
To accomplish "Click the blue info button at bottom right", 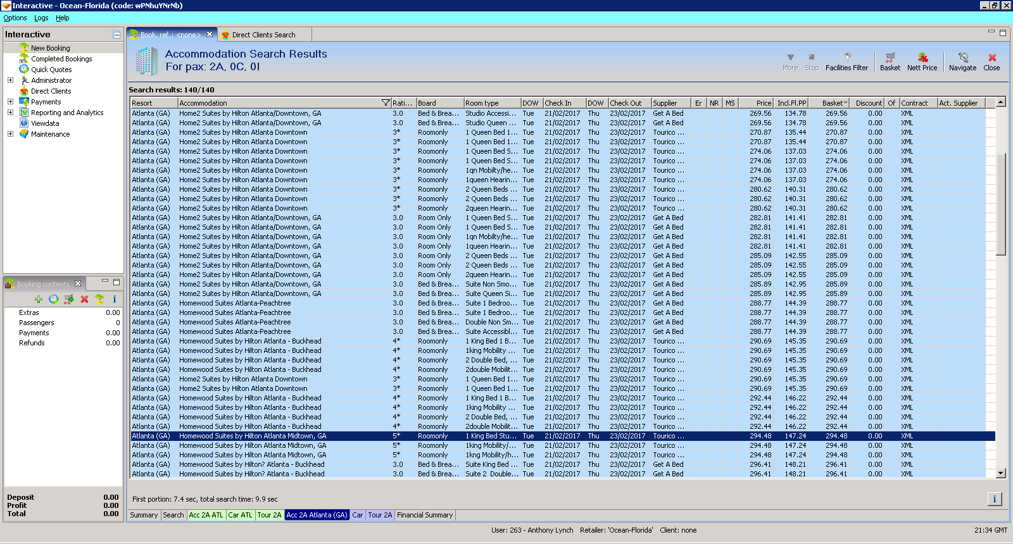I will pos(994,499).
